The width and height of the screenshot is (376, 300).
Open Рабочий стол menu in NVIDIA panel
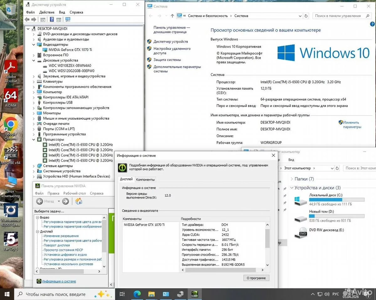pos(75,193)
